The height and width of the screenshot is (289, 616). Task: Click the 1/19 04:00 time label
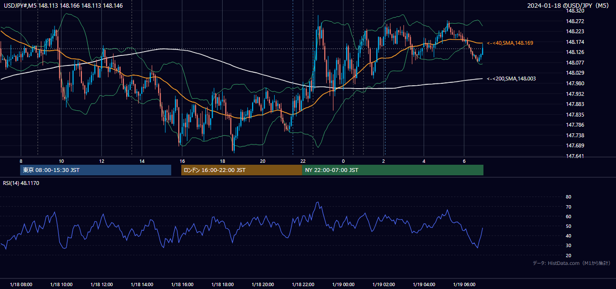424,285
